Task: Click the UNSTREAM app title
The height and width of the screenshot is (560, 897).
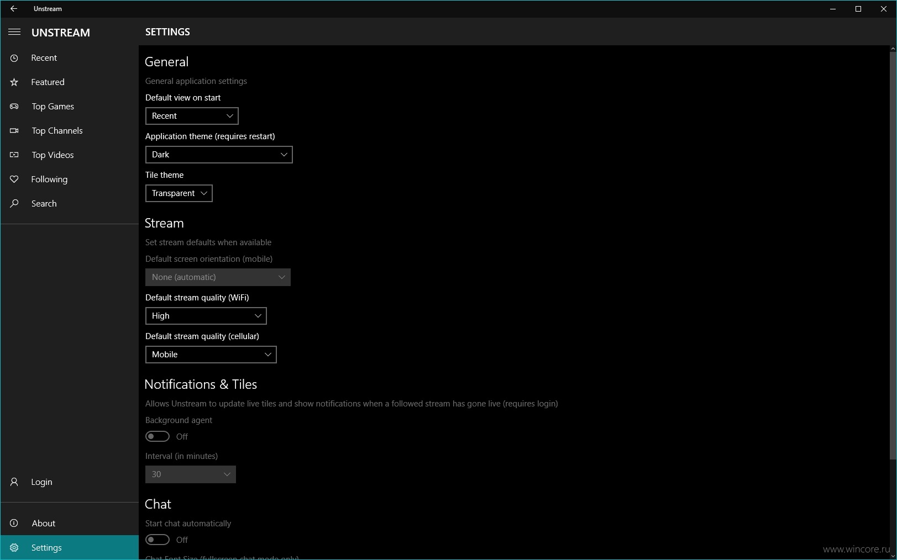Action: point(61,33)
